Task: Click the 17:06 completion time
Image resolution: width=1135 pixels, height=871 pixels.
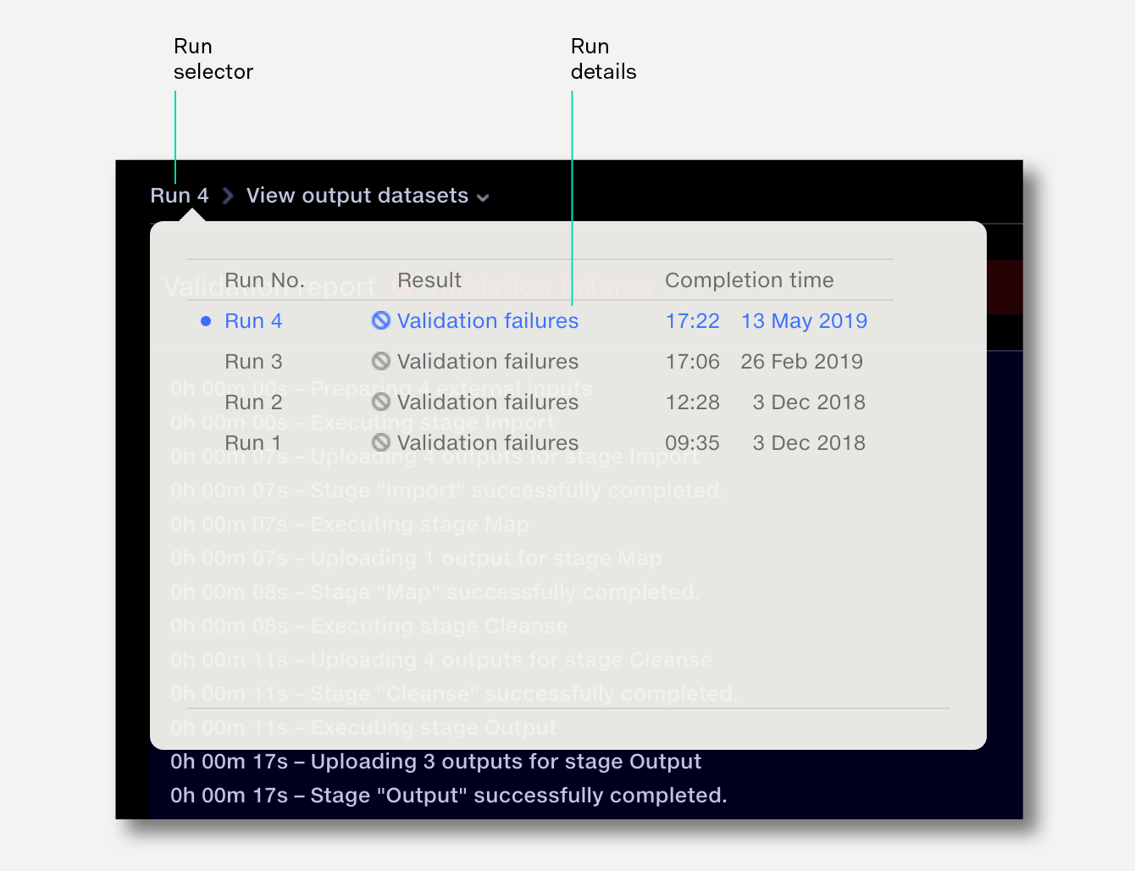Action: (693, 362)
